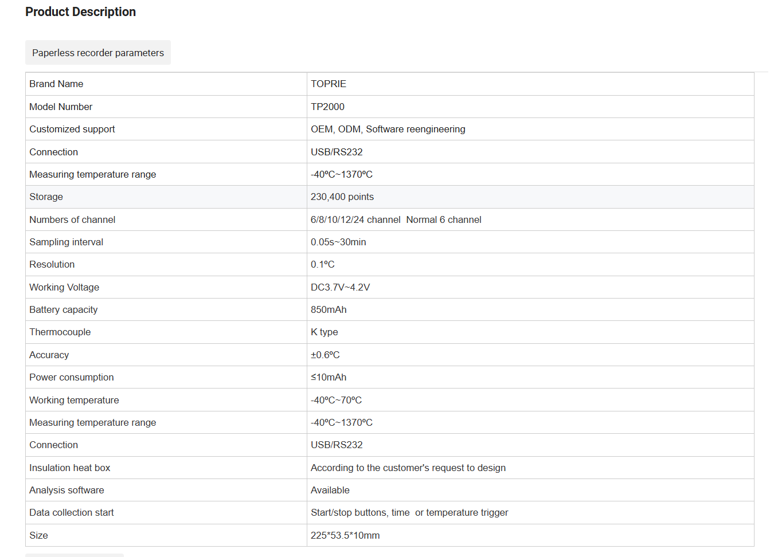Image resolution: width=770 pixels, height=557 pixels.
Task: Select the Battery capacity label
Action: 64,309
